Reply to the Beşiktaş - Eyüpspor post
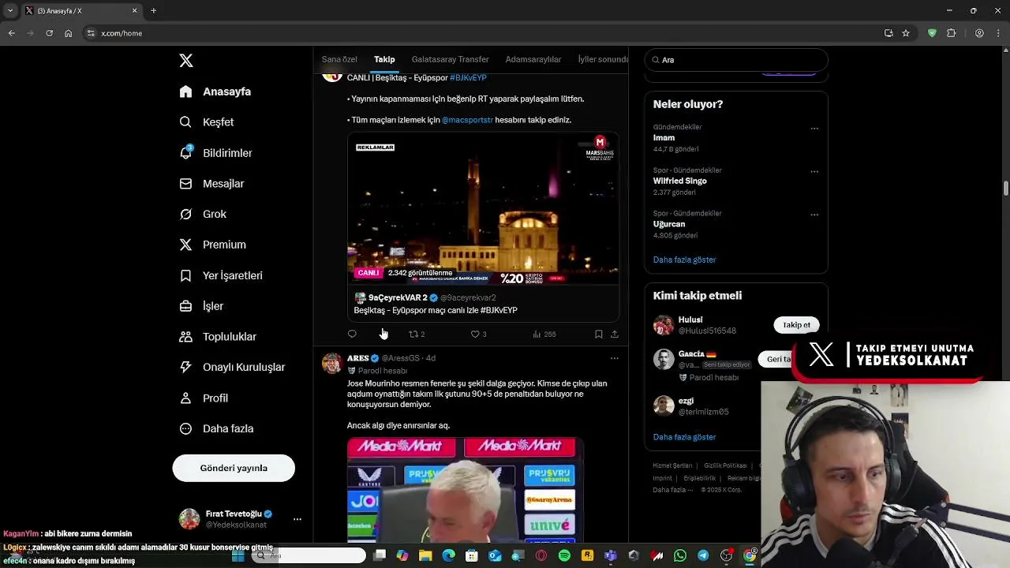 pos(352,334)
